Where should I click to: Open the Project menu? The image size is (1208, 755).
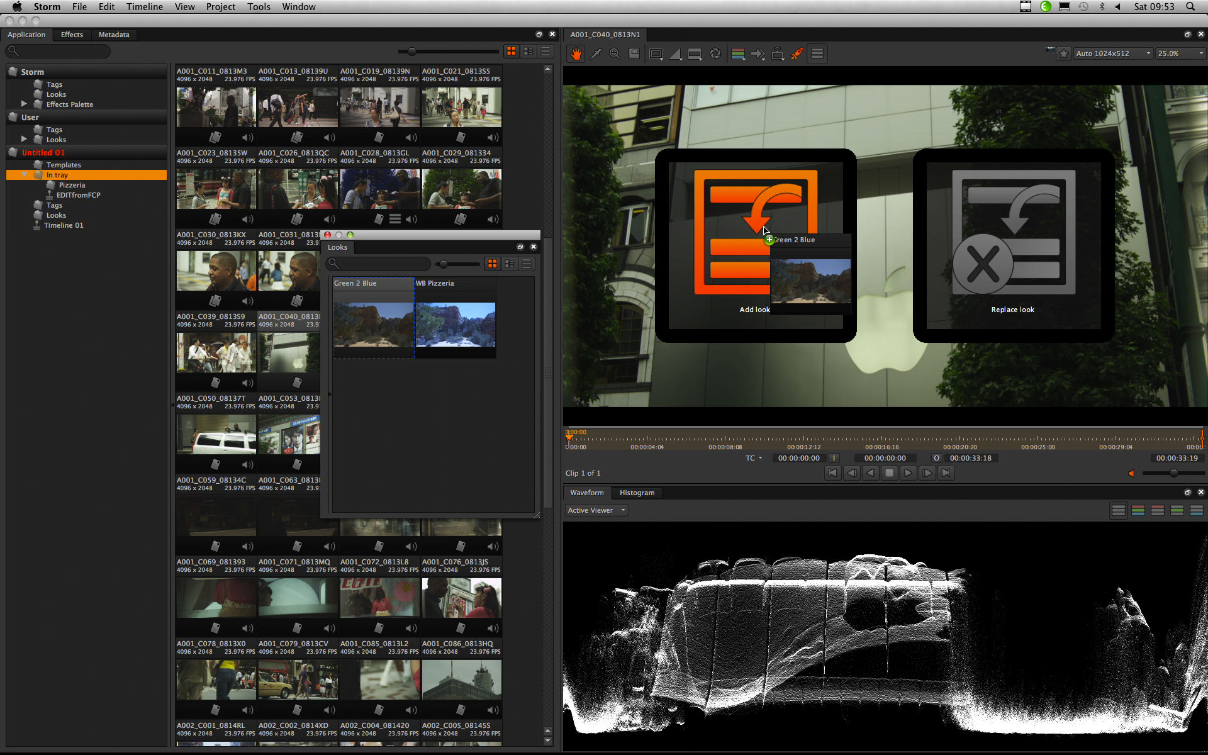pos(220,7)
